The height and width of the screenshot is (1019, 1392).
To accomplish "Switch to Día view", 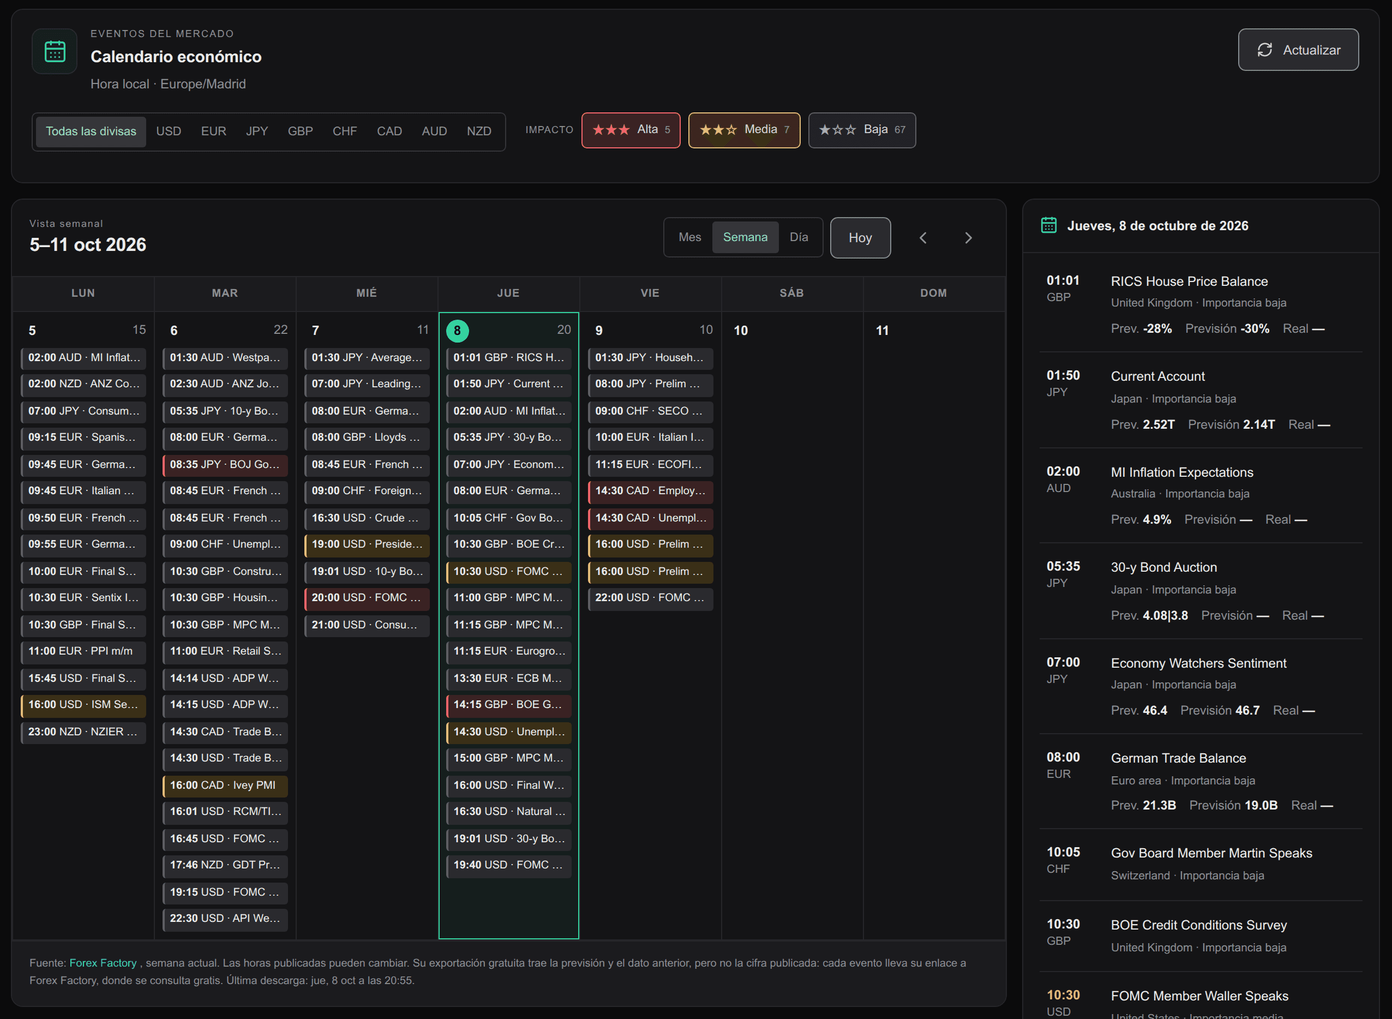I will 799,237.
